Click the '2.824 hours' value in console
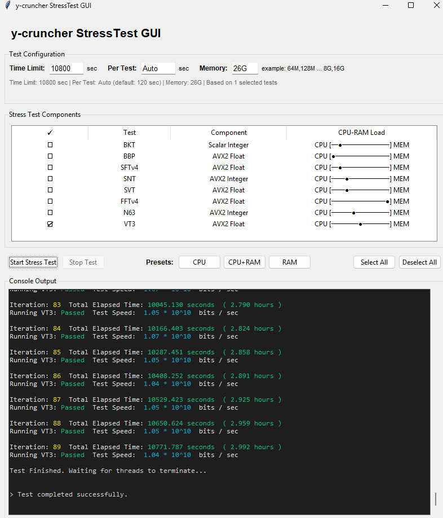 pyautogui.click(x=252, y=328)
